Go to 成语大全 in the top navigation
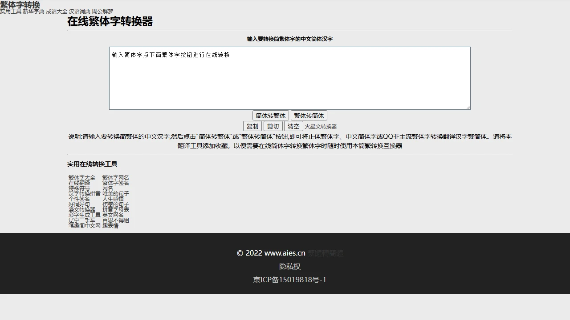The height and width of the screenshot is (320, 570). [x=57, y=12]
